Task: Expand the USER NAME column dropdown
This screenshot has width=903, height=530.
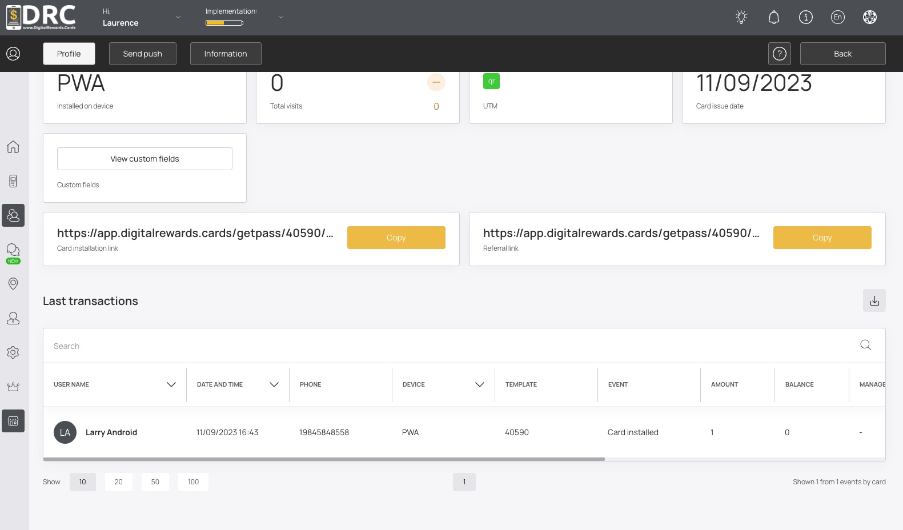Action: click(171, 385)
